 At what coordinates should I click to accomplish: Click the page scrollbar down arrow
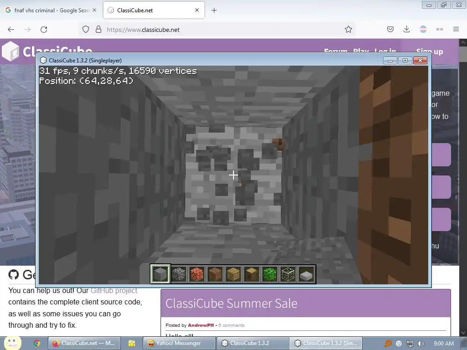pyautogui.click(x=463, y=333)
